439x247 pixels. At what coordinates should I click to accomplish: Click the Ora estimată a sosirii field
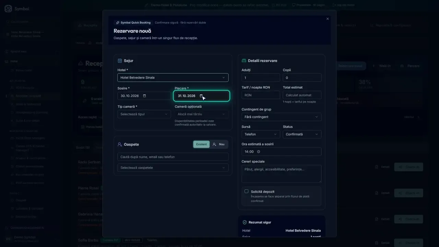(281, 152)
